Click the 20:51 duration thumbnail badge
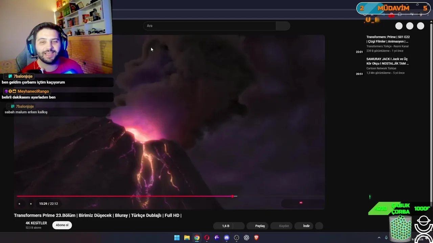 [x=359, y=74]
